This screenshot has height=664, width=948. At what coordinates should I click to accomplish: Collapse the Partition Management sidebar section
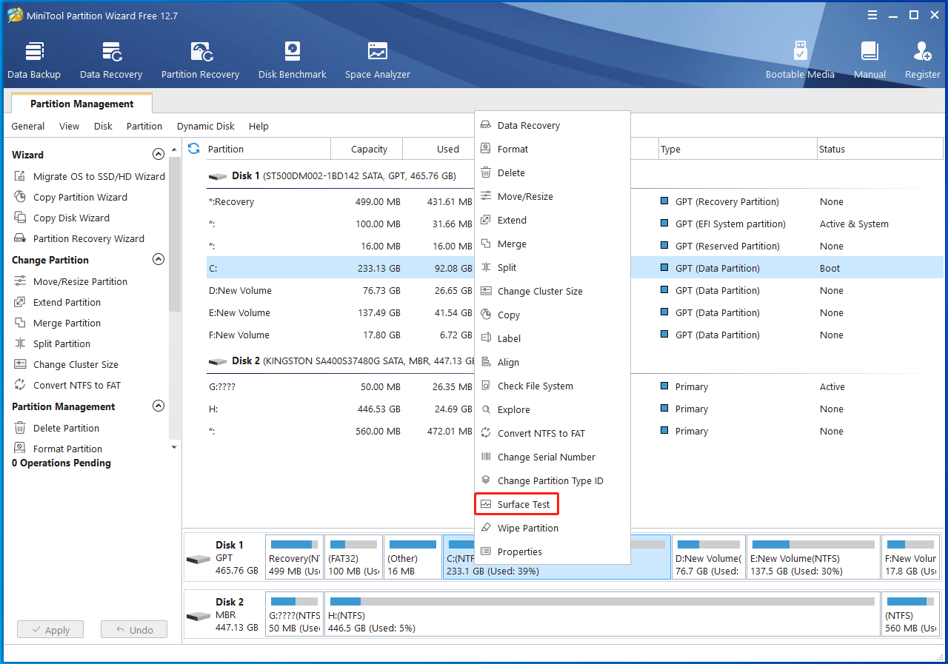pyautogui.click(x=158, y=406)
